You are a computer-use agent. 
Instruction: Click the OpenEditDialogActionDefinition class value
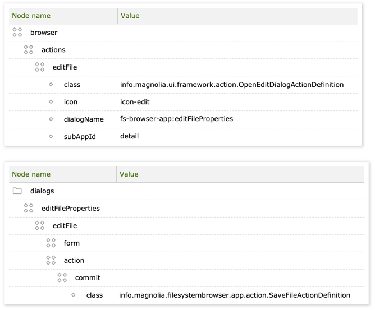tap(232, 85)
